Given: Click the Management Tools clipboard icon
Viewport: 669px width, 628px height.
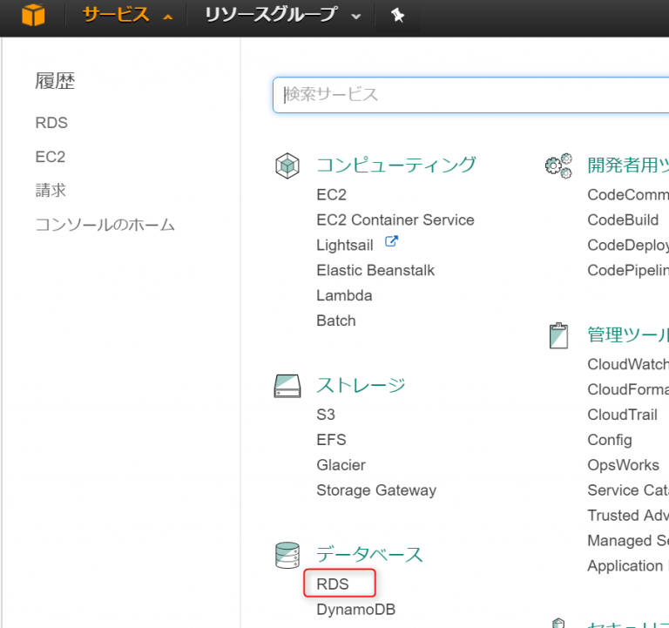Looking at the screenshot, I should tap(558, 335).
